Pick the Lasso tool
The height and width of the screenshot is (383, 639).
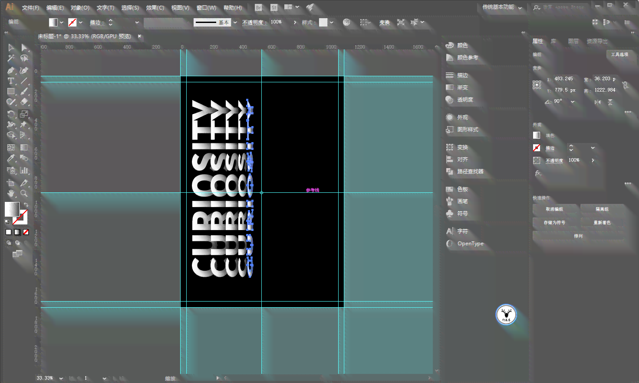point(24,58)
